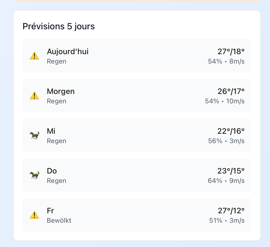Click the 56% • 3m/s details
This screenshot has height=247, width=270.
coord(226,141)
